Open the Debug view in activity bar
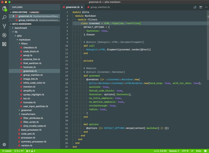This screenshot has height=153, width=209. (x=4, y=35)
